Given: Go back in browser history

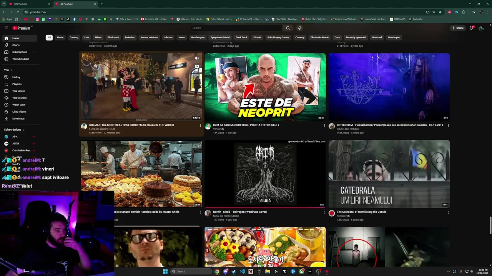Looking at the screenshot, I should click(4, 12).
